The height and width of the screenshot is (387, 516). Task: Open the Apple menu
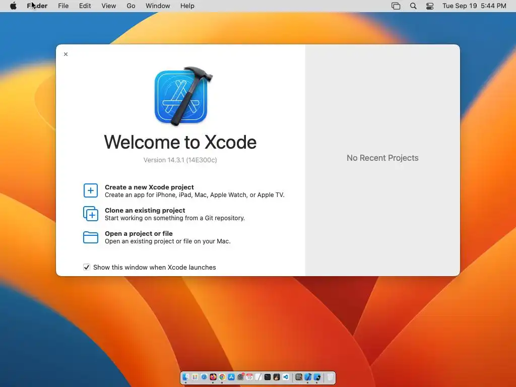13,6
